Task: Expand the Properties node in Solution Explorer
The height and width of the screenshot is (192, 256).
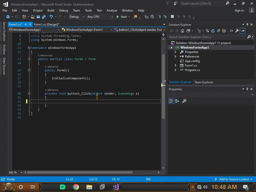Action: [x=175, y=52]
